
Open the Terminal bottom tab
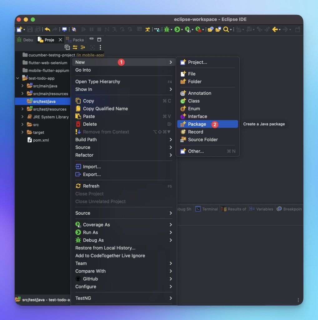tap(206, 209)
